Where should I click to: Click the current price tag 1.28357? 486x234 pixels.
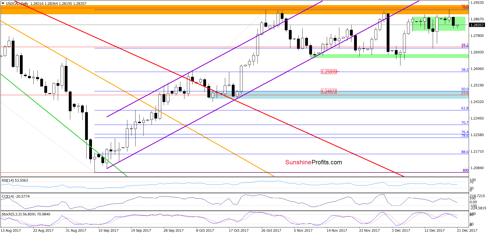click(477, 25)
